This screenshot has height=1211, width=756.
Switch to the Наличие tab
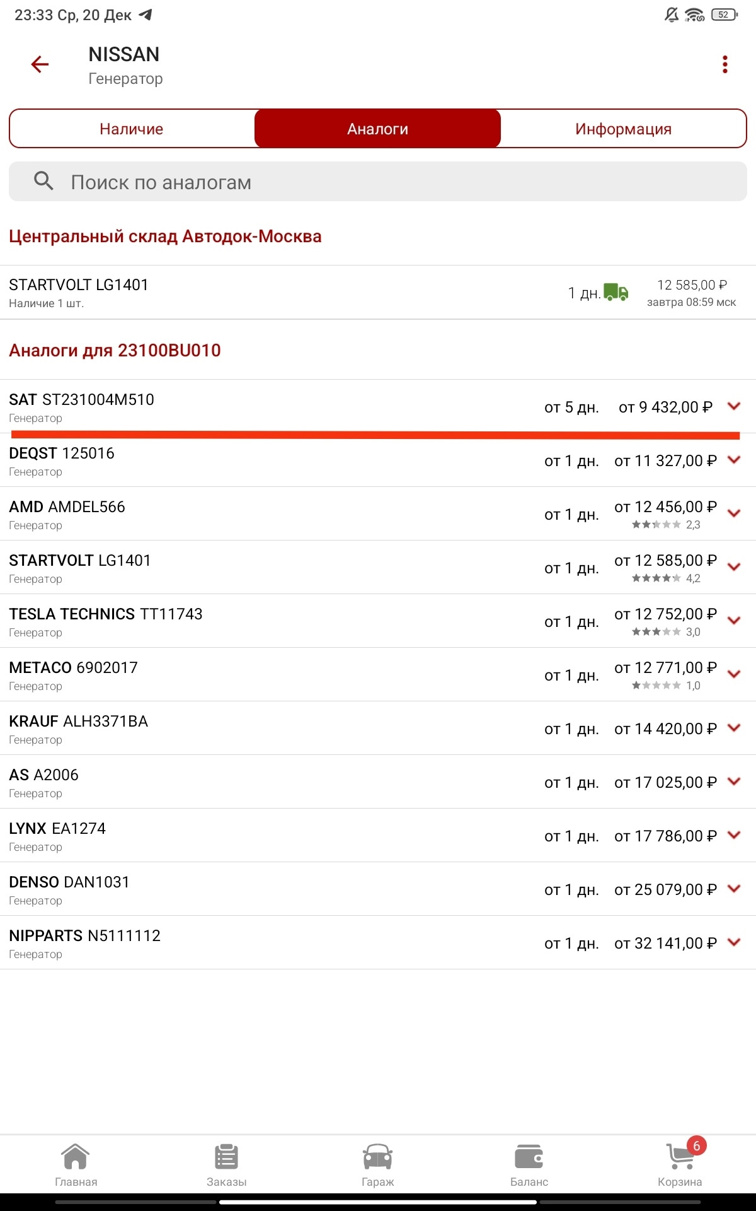pyautogui.click(x=132, y=129)
